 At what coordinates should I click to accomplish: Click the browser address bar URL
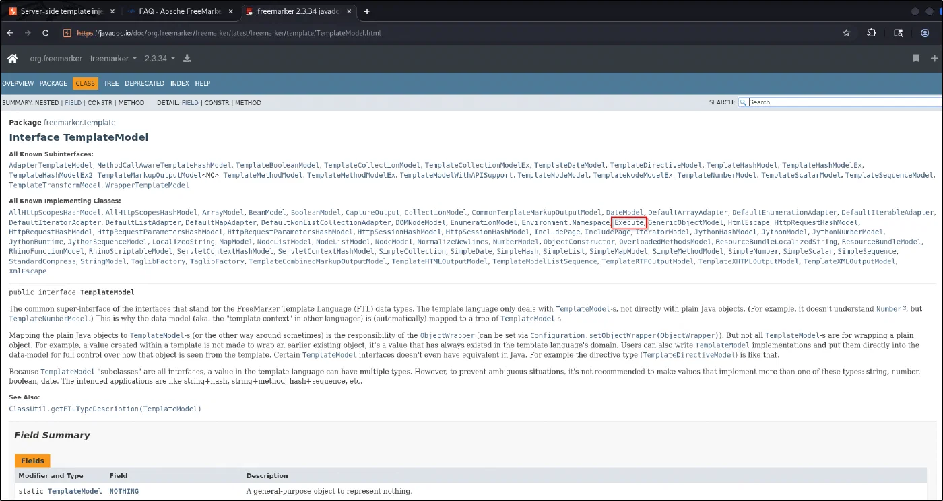coord(229,32)
